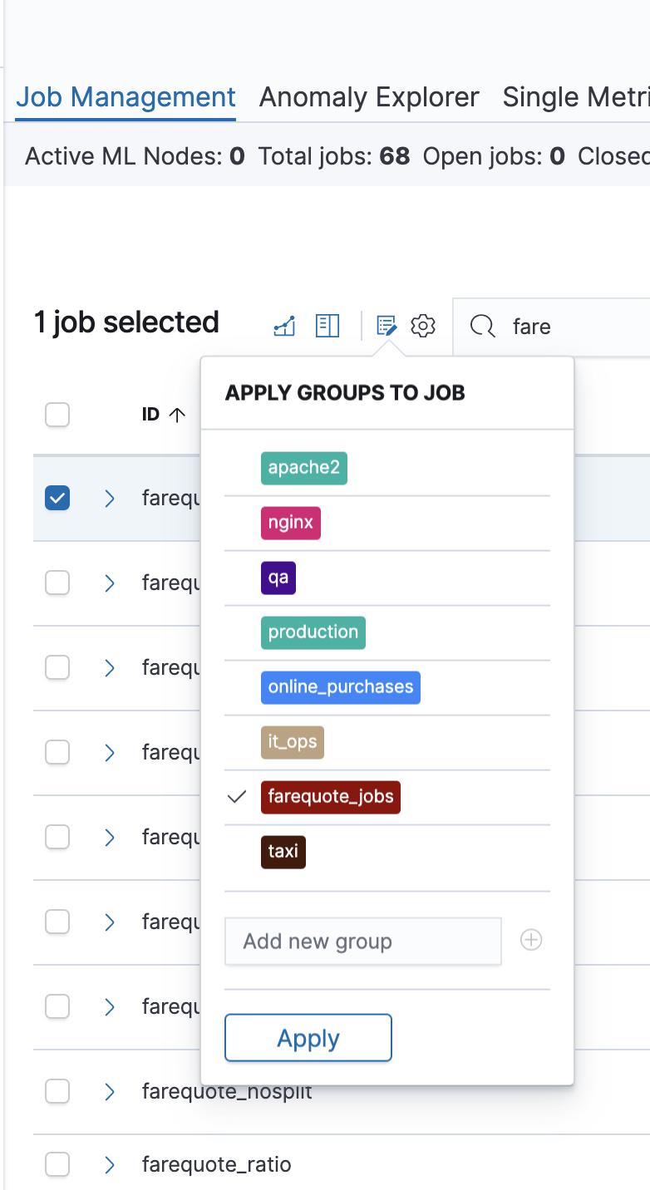This screenshot has height=1190, width=650.
Task: Click the plus icon to add group
Action: [x=531, y=940]
